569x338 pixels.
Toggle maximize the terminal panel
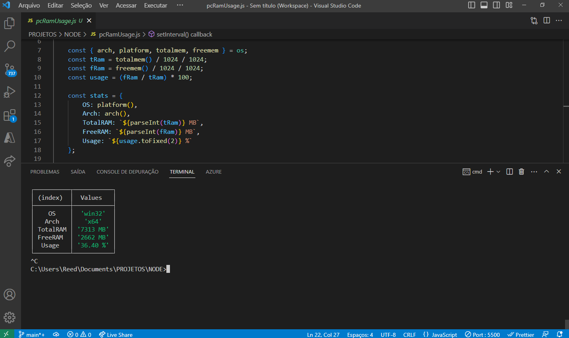pos(546,171)
